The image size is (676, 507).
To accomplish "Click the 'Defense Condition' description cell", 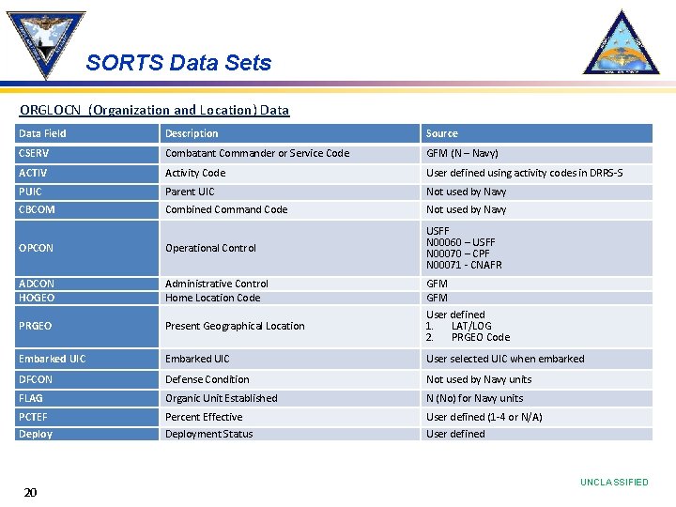I will coord(290,379).
